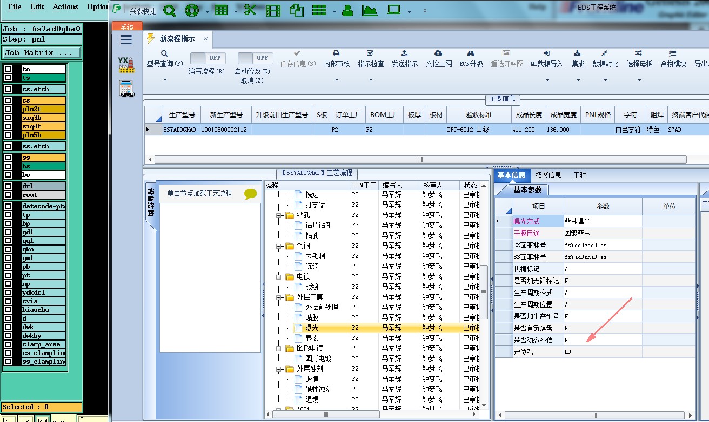709x422 pixels.
Task: Click the 型号查询 search icon
Action: pos(164,53)
